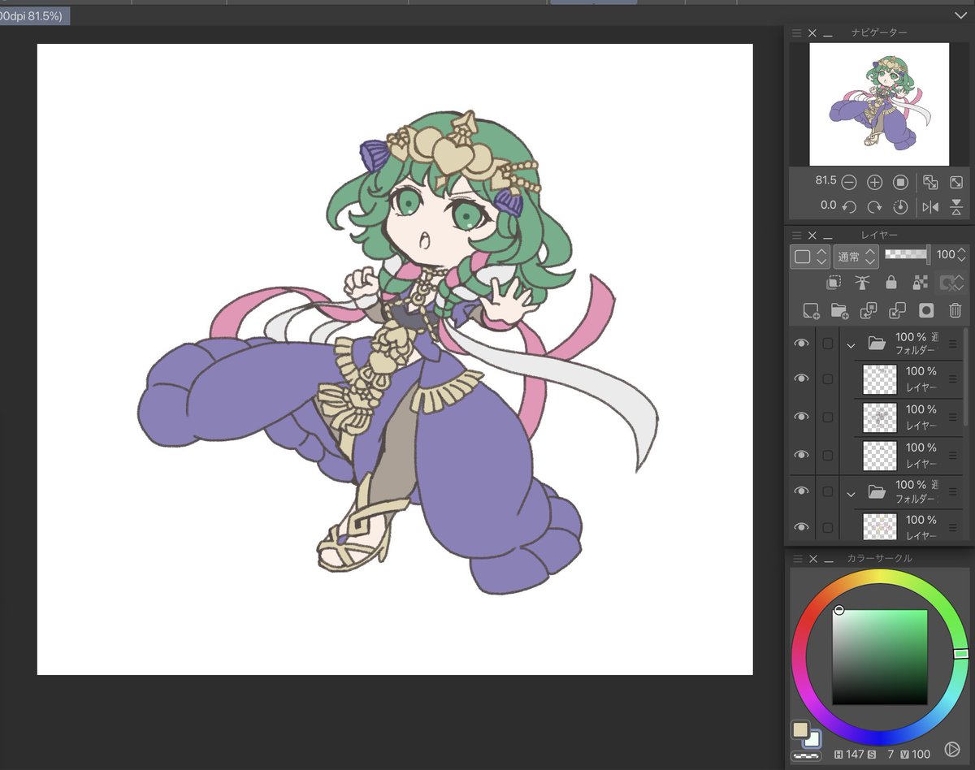Viewport: 975px width, 770px height.
Task: Hide the second フォルダー in the layer list
Action: 801,491
